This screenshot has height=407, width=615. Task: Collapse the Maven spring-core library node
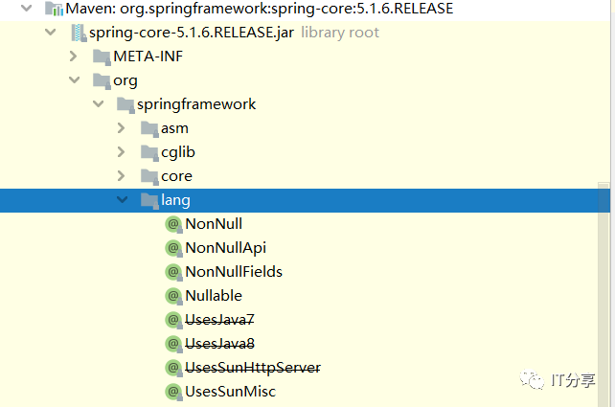click(26, 8)
